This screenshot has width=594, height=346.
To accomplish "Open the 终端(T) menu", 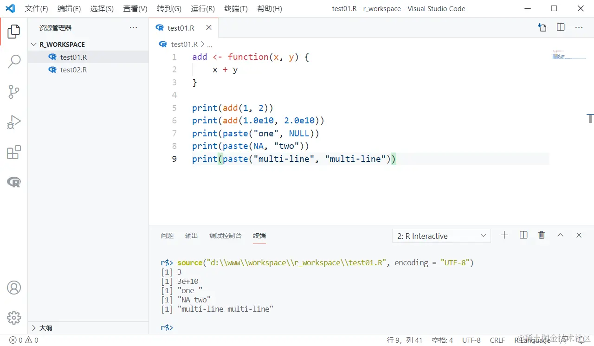I will coord(236,9).
